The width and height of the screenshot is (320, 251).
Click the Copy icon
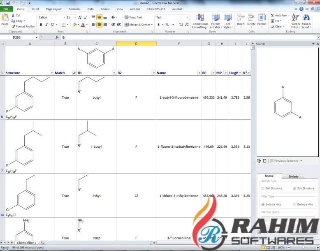click(13, 21)
